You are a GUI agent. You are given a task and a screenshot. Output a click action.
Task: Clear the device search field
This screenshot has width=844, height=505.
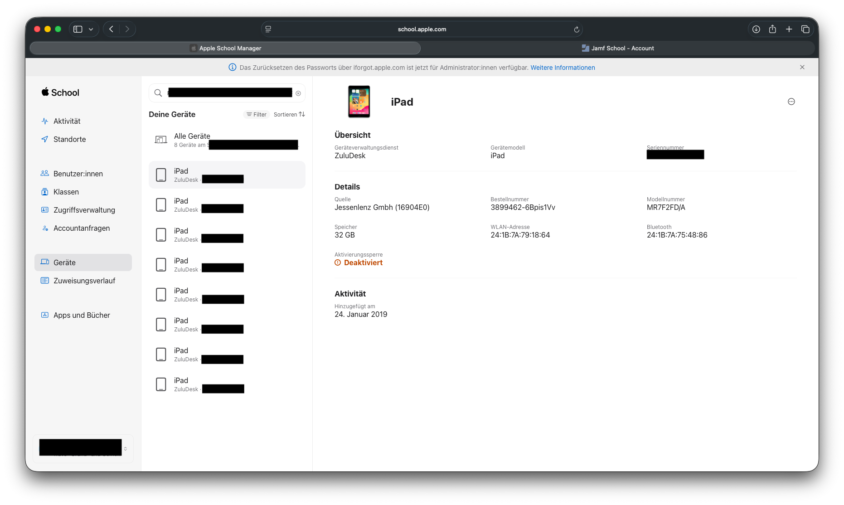pos(298,93)
